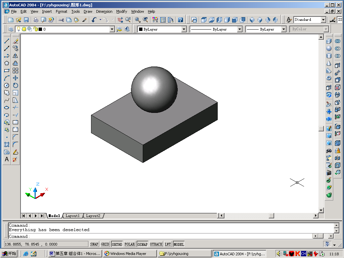This screenshot has height=258, width=344.
Task: Expand the Standard text style dropdown
Action: (x=324, y=20)
